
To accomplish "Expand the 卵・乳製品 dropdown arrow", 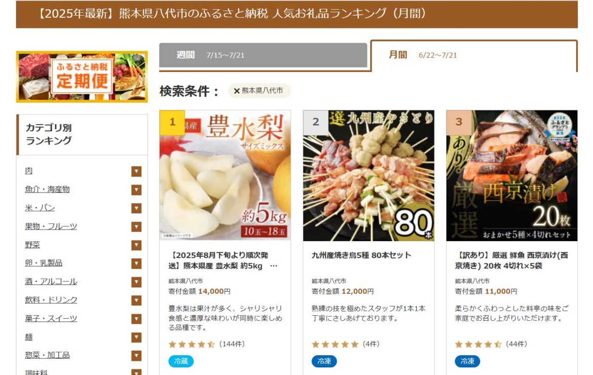I will point(136,264).
